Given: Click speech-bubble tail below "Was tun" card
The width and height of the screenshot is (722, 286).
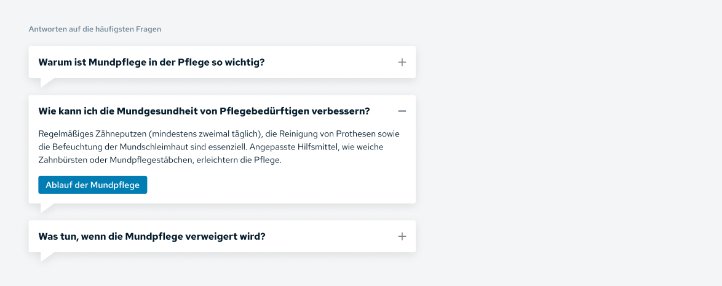Looking at the screenshot, I should 46,256.
